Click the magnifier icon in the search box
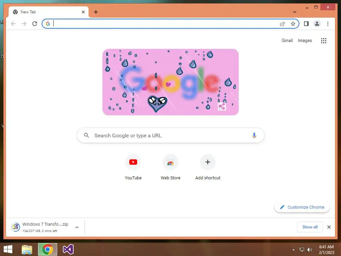This screenshot has height=256, width=341. tap(86, 135)
